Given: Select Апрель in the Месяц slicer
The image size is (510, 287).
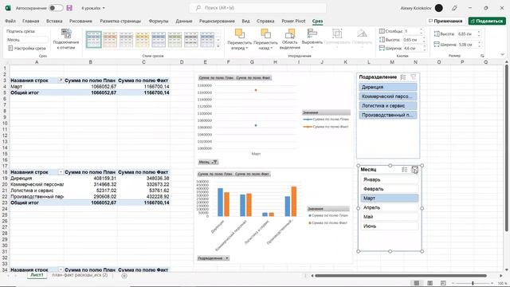Looking at the screenshot, I should pyautogui.click(x=390, y=207).
